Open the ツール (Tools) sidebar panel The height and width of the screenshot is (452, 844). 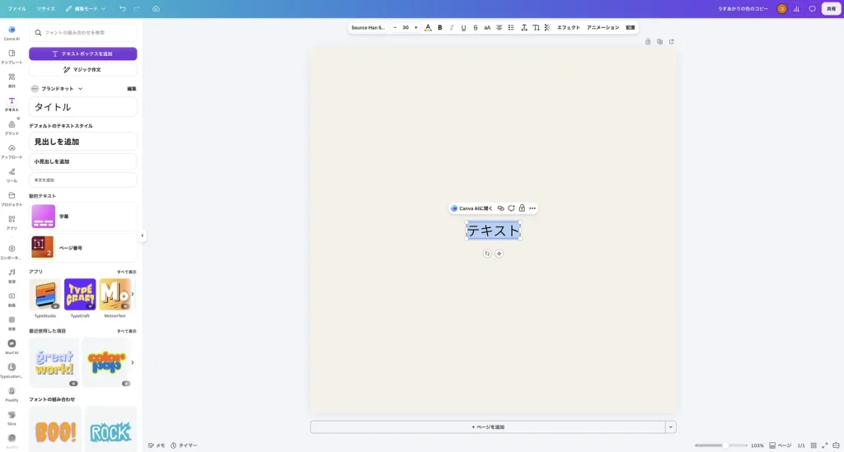click(12, 175)
